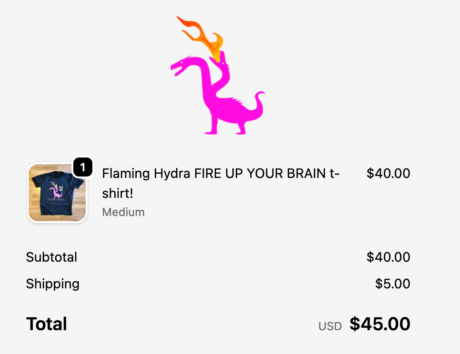
Task: Click the hydra's curled tail
Action: 259,102
